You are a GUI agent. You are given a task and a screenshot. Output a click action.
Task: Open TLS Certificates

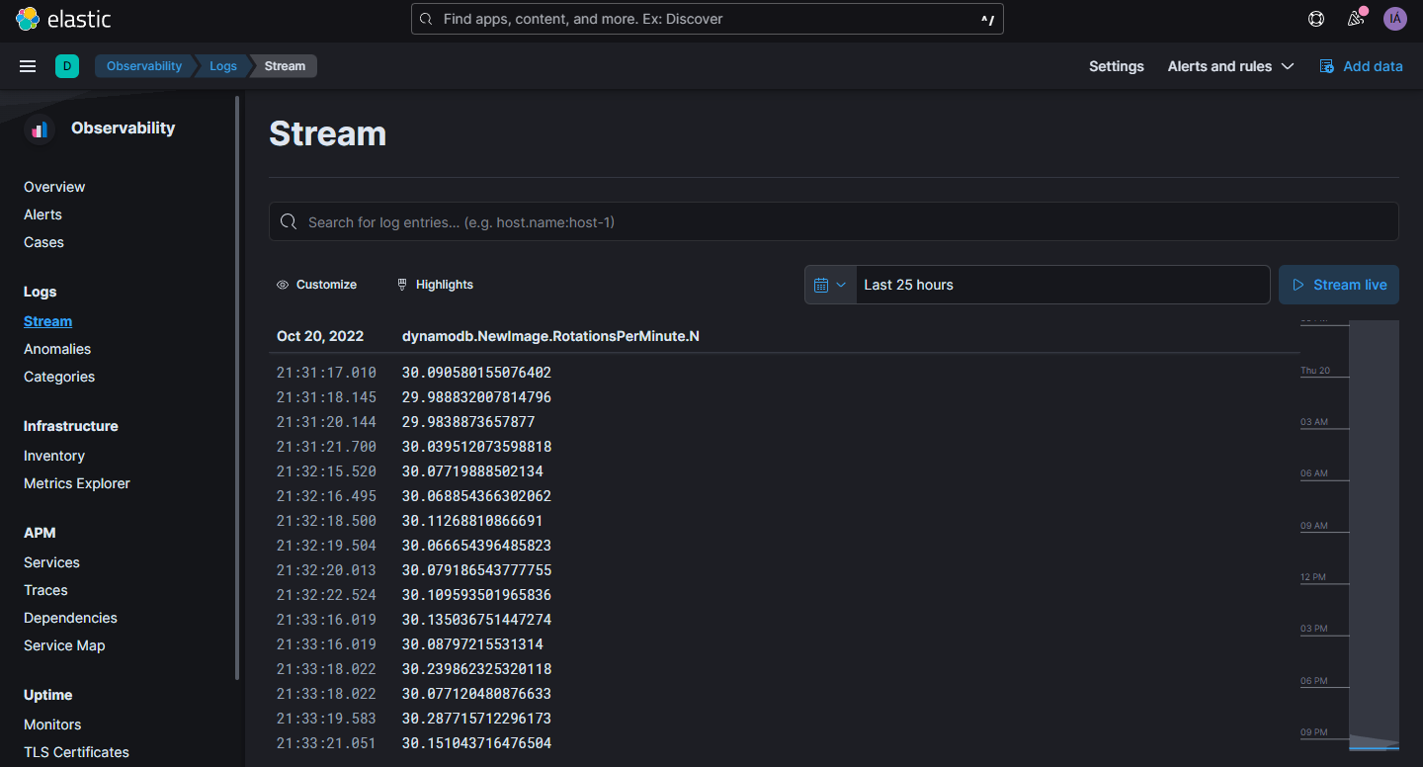[76, 752]
